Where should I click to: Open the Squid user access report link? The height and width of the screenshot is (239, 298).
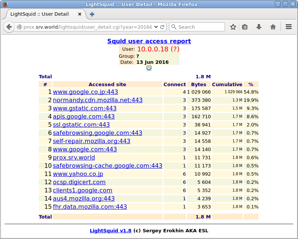(x=149, y=41)
